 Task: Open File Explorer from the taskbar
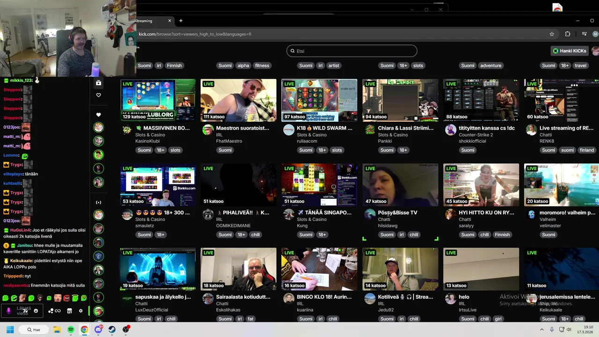[57, 330]
